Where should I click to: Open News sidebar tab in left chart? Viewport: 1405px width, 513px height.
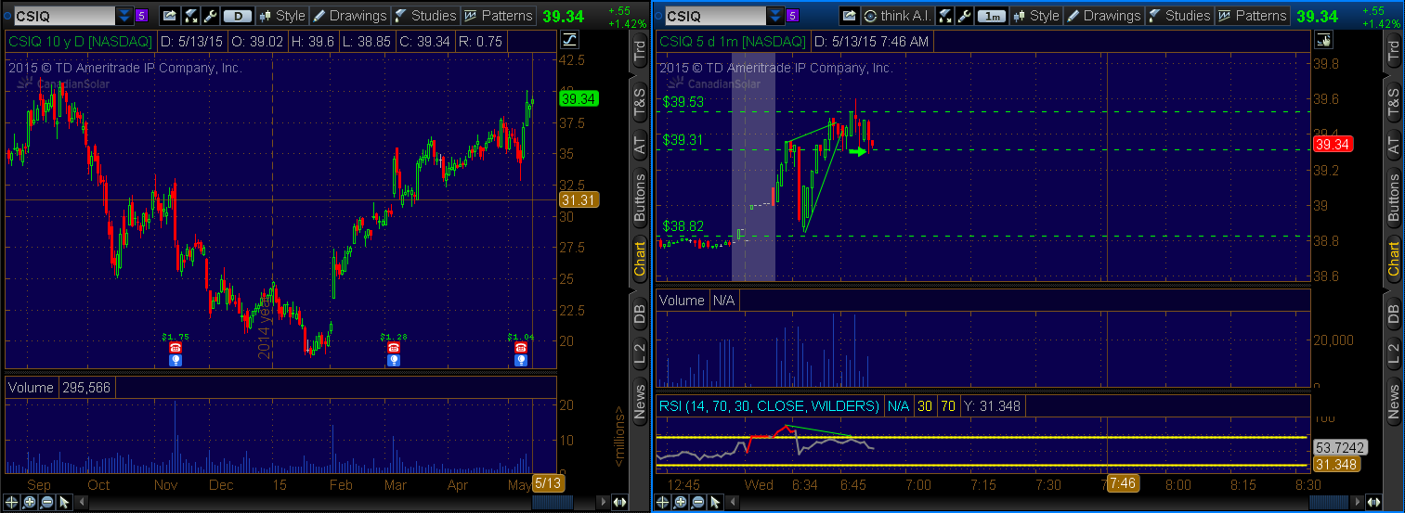click(640, 401)
